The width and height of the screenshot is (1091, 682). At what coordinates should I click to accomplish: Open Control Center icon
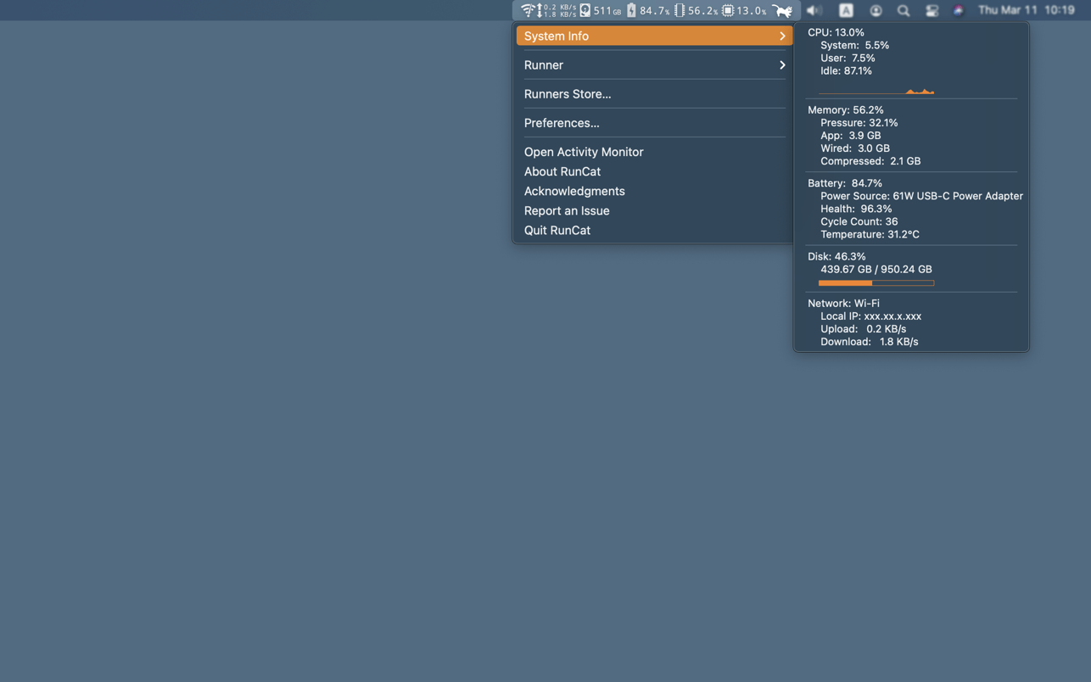[932, 10]
